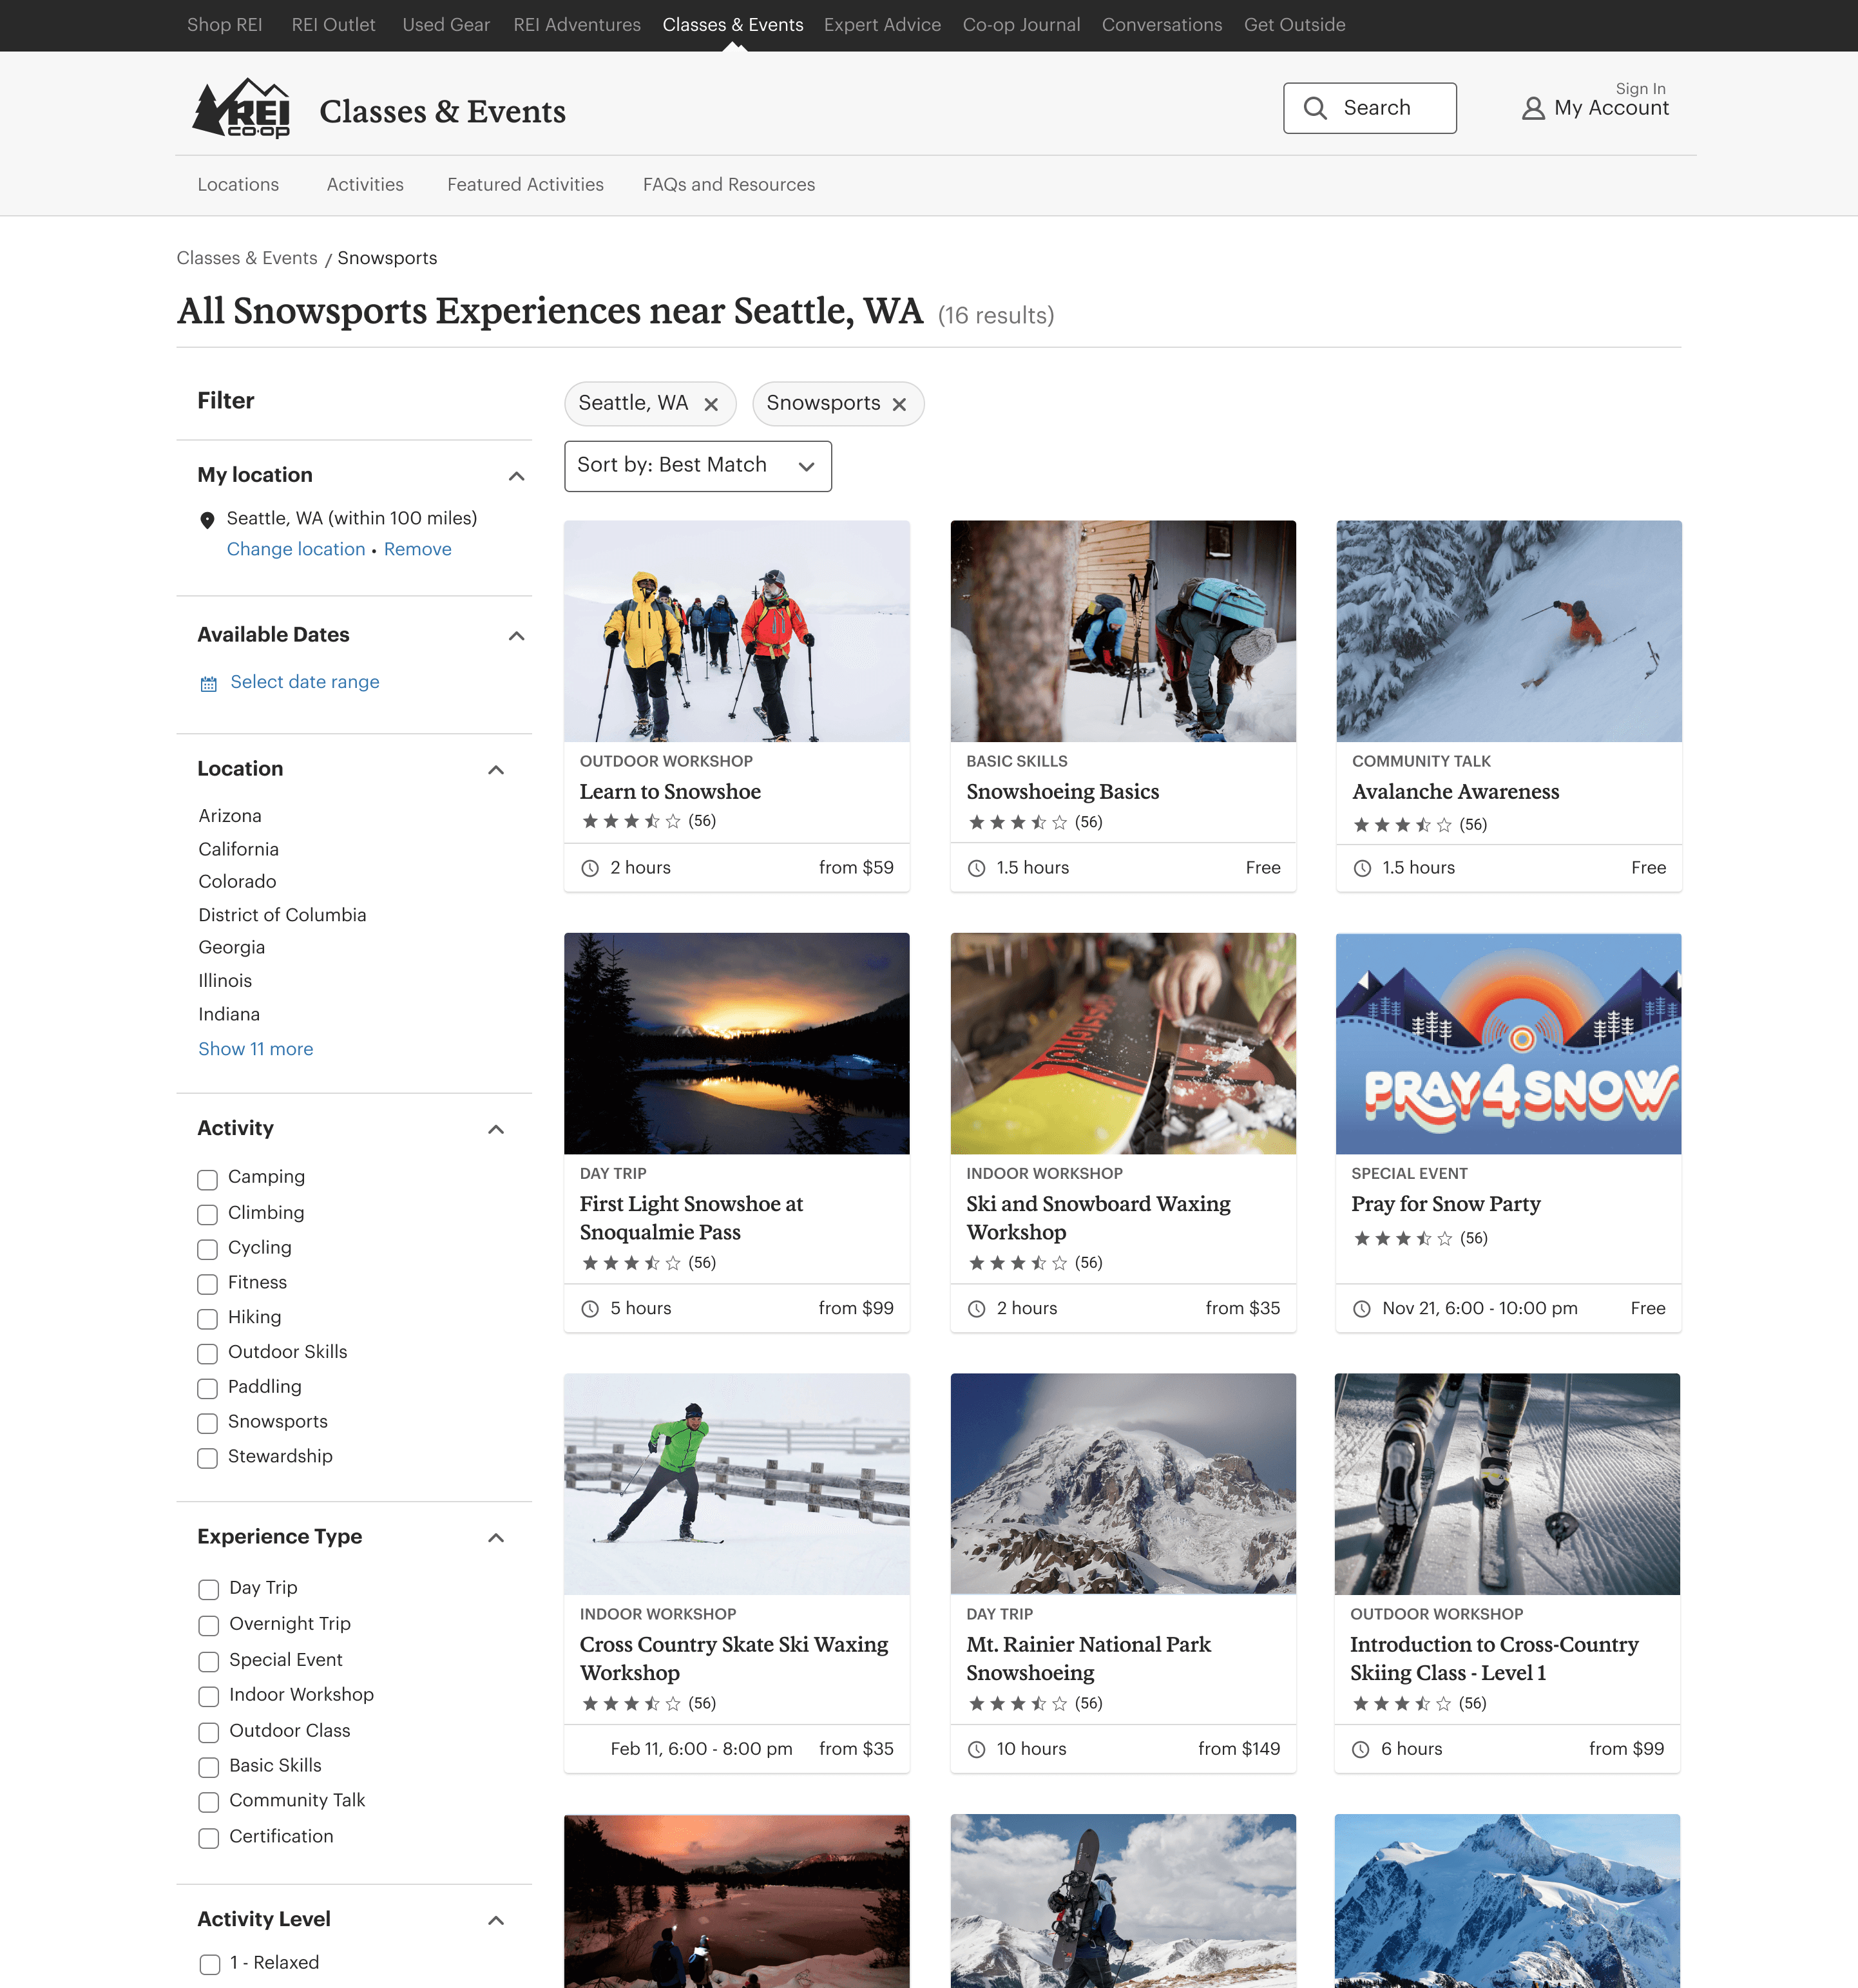
Task: Click the calendar icon beside Select date range
Action: tap(208, 684)
